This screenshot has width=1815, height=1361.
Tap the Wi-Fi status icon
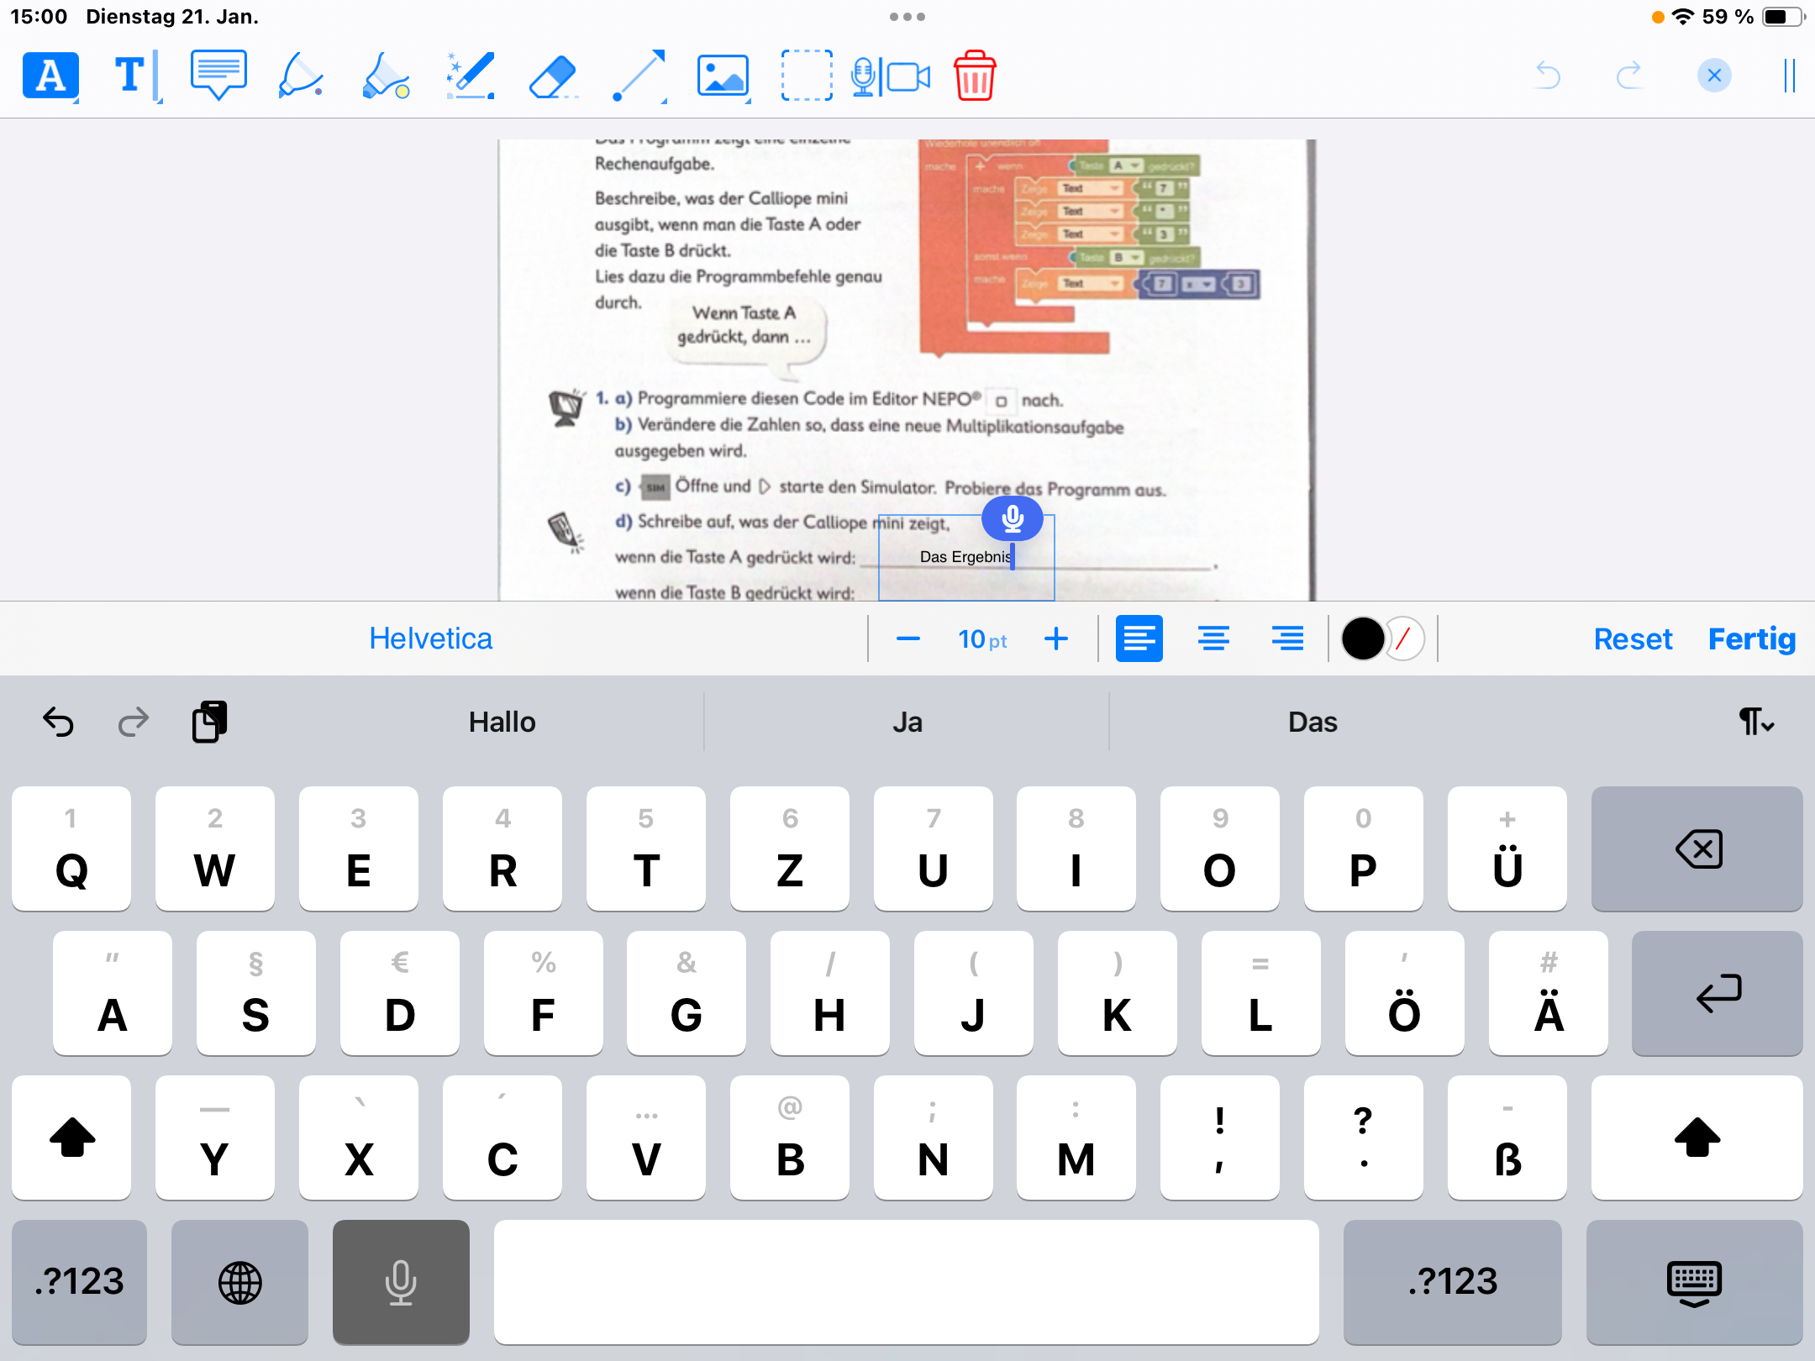(x=1683, y=17)
